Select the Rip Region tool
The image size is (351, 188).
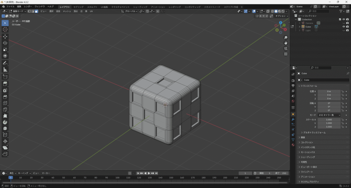click(x=5, y=154)
